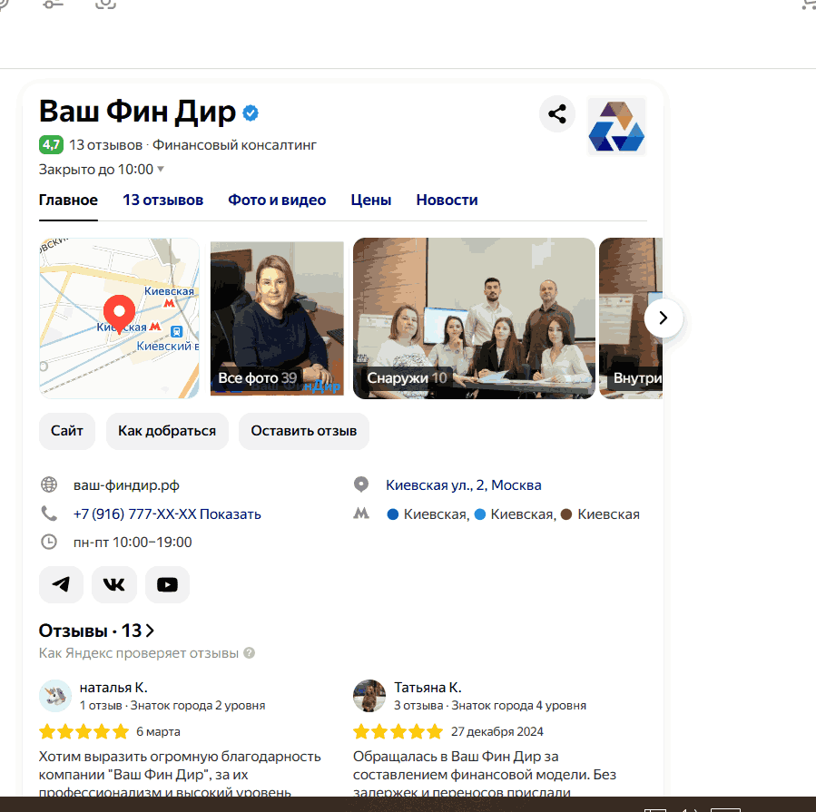
Task: Click the Оставить отзыв button
Action: 304,431
